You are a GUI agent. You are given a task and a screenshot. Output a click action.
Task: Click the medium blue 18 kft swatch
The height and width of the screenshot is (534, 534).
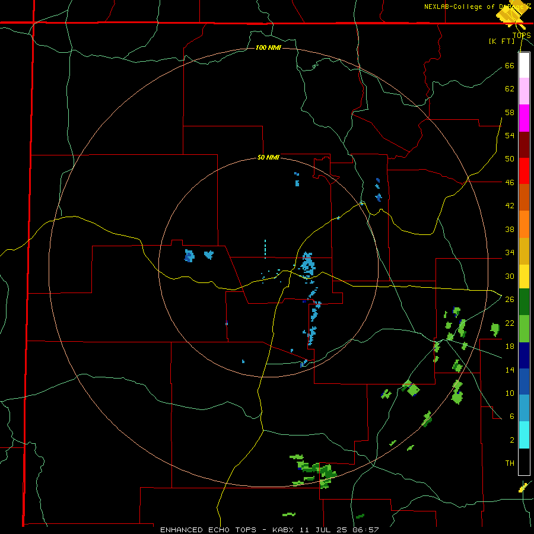pyautogui.click(x=524, y=381)
